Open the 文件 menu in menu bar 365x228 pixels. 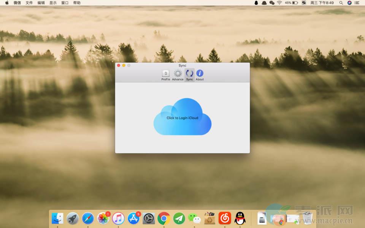pyautogui.click(x=29, y=3)
